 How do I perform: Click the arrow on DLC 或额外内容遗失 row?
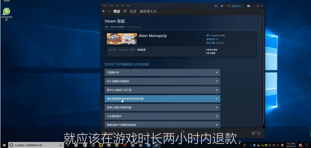point(217,81)
